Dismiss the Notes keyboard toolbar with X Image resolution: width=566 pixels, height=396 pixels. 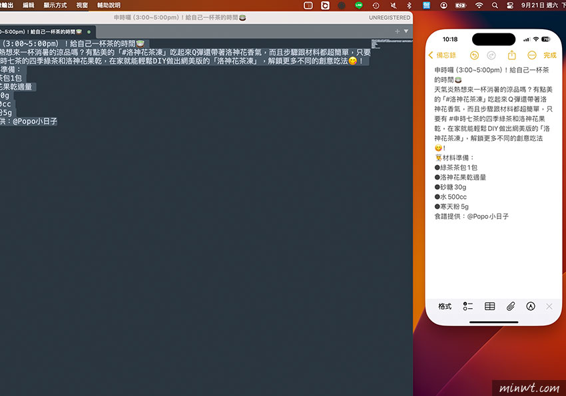[549, 306]
